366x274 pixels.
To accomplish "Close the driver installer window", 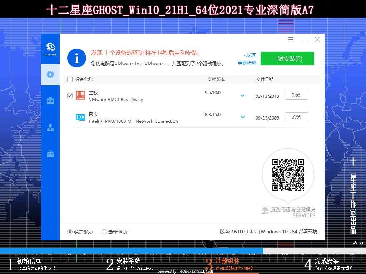I will click(317, 39).
